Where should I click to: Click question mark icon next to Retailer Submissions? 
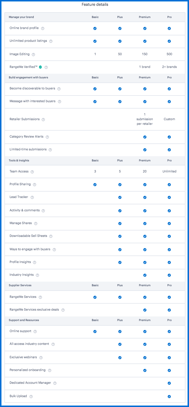(x=43, y=120)
